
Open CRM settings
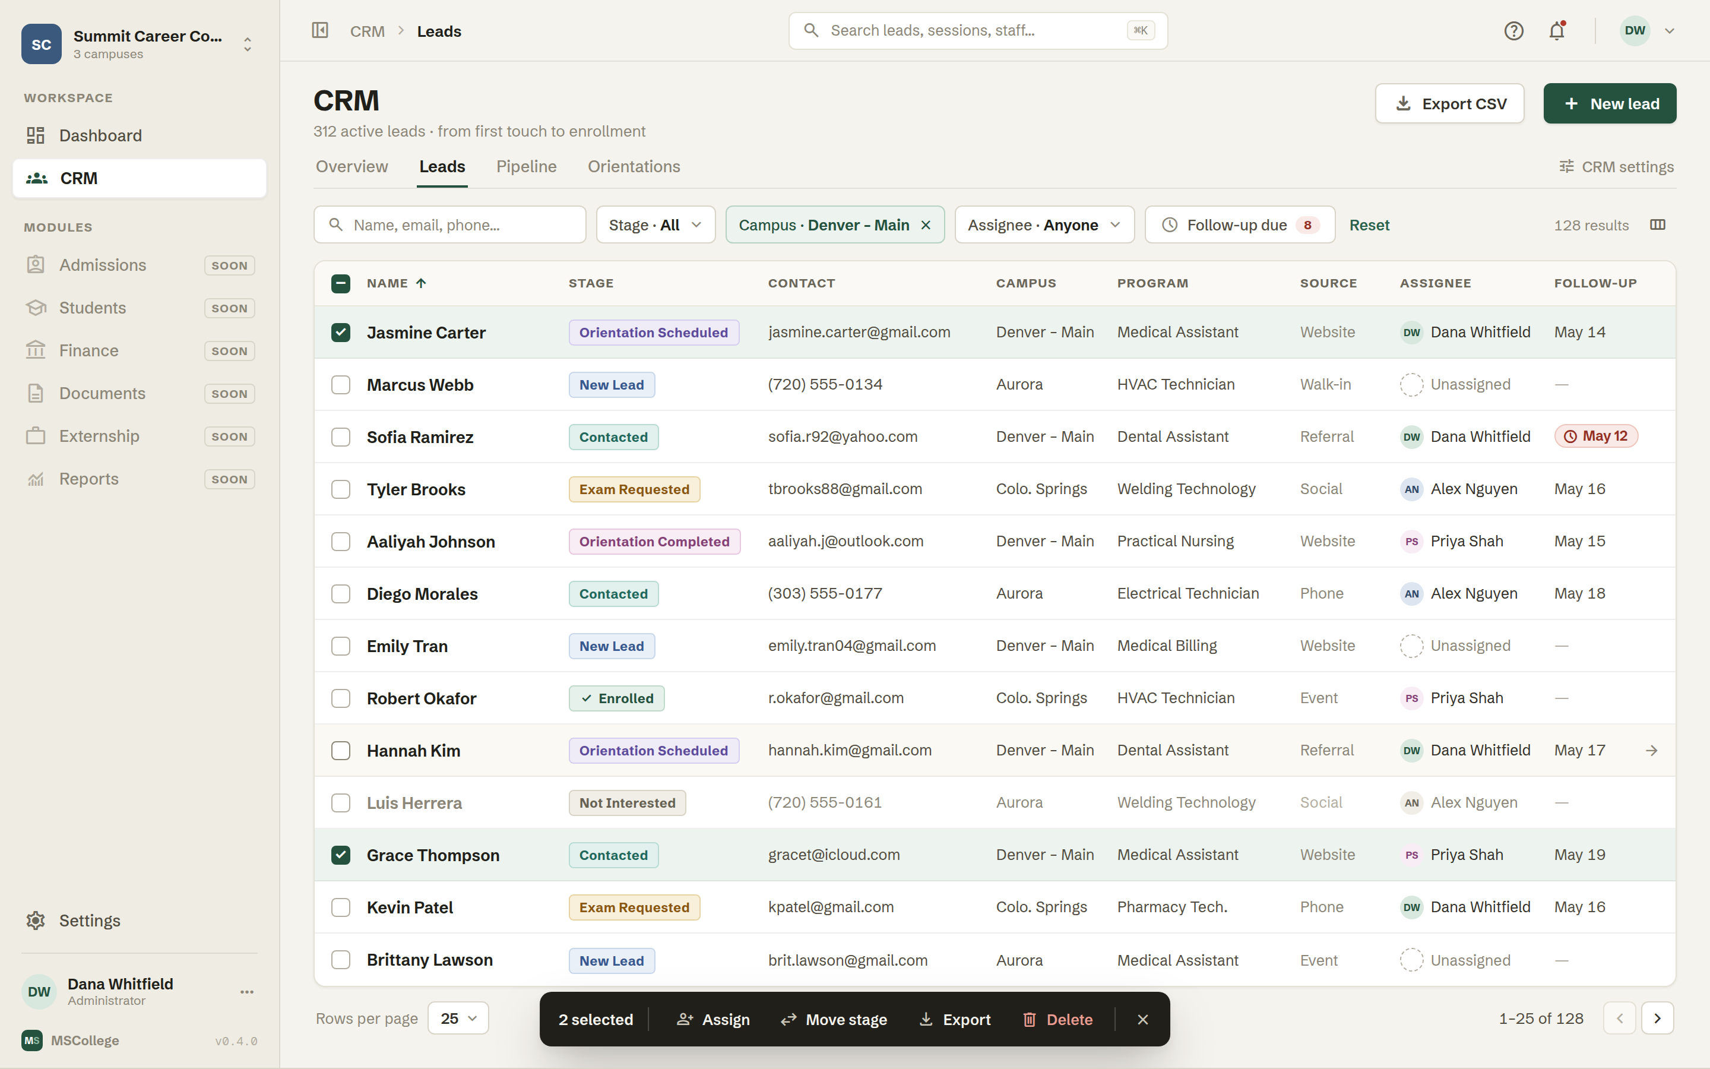coord(1617,167)
